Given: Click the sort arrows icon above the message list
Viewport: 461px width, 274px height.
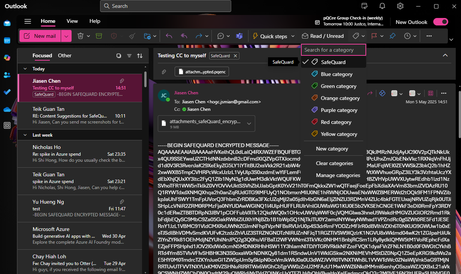Looking at the screenshot, I should (140, 56).
